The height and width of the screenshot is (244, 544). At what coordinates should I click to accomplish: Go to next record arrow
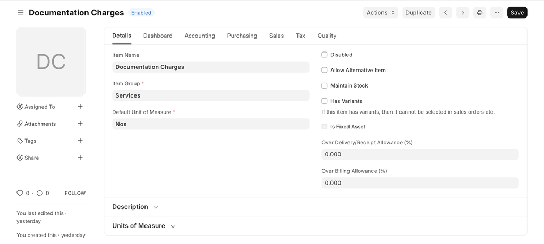[x=463, y=13]
